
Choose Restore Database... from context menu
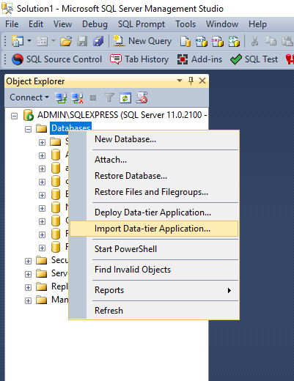point(154,176)
